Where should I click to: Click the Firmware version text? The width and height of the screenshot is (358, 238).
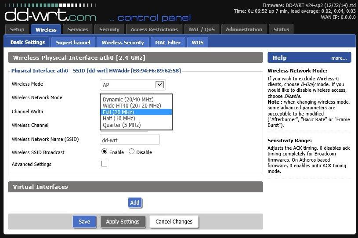[309, 5]
